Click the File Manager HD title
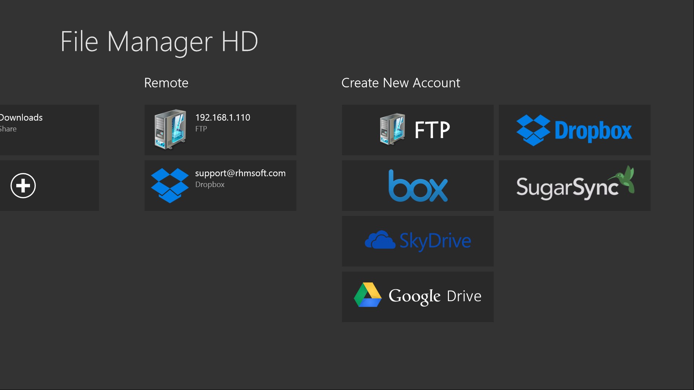Viewport: 694px width, 390px height. click(x=159, y=41)
